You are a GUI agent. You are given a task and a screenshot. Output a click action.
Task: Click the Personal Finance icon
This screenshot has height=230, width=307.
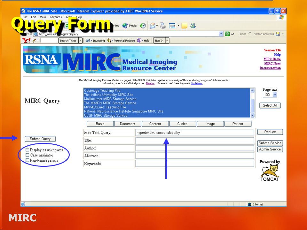pos(109,41)
